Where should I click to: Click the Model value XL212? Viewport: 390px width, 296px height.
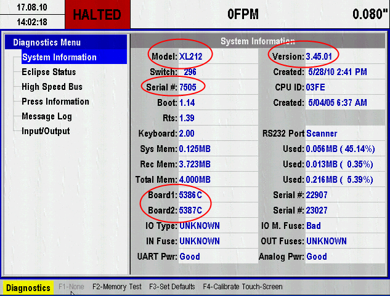pyautogui.click(x=190, y=57)
